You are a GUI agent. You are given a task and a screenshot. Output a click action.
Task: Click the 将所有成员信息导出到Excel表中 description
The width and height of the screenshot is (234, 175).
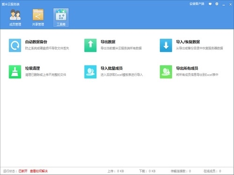[197, 75]
